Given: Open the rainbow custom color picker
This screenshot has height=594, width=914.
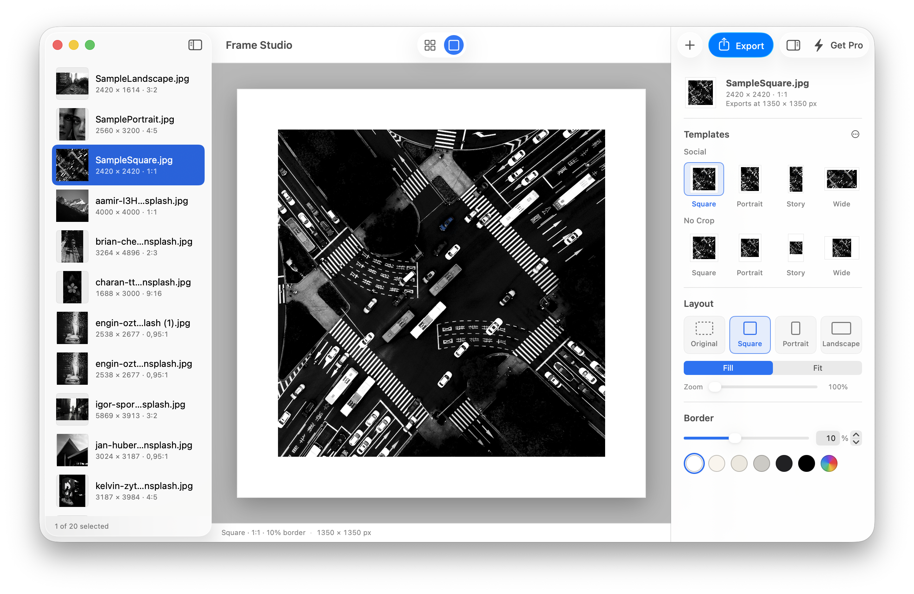Looking at the screenshot, I should pos(829,463).
